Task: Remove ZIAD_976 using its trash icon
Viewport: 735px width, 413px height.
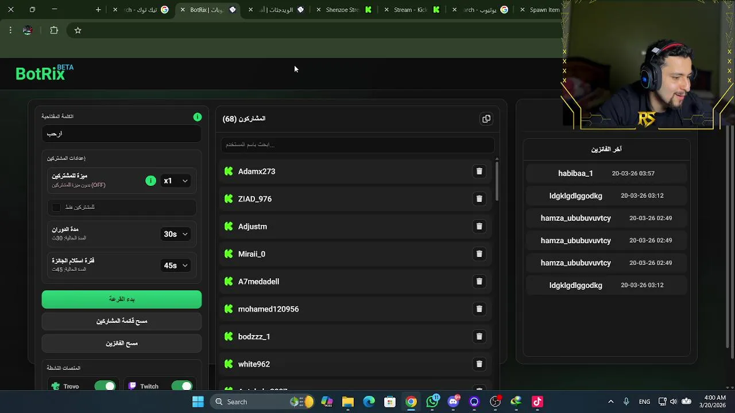Action: (x=479, y=198)
